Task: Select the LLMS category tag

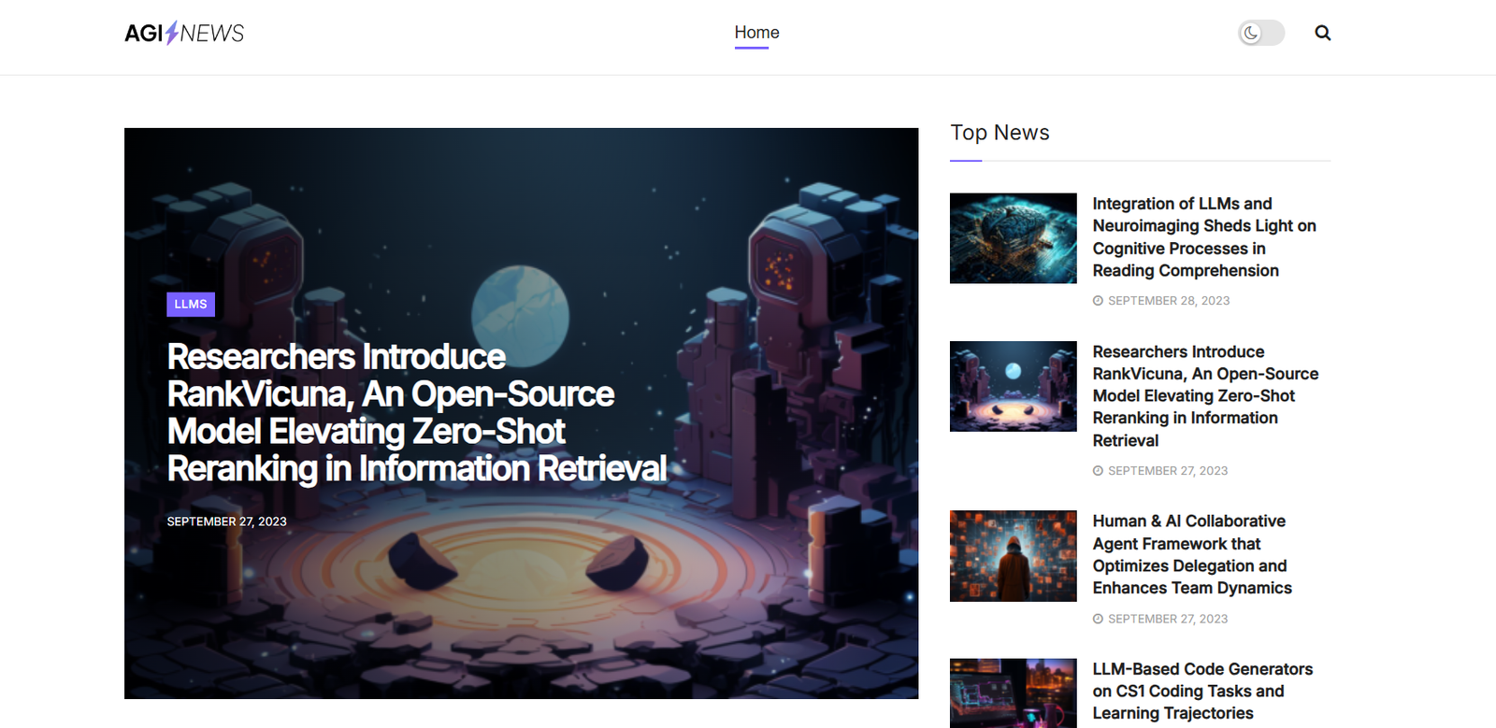Action: pos(191,305)
